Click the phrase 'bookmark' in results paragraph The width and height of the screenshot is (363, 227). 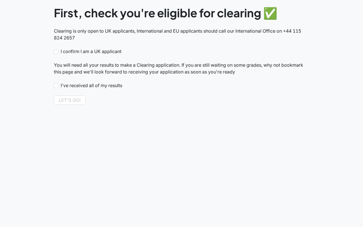point(293,65)
